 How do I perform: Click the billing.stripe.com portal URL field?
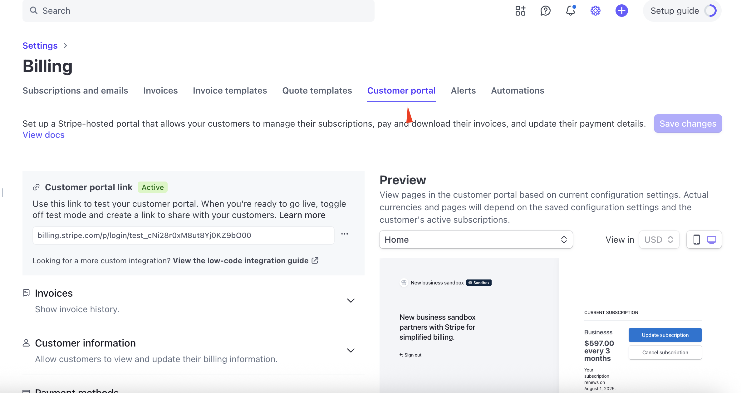coord(184,235)
